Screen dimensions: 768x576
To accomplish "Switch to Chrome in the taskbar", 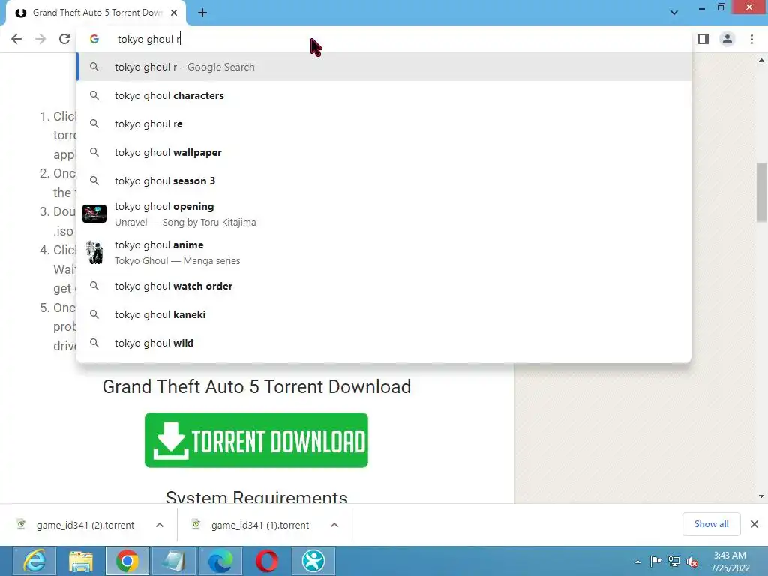I will point(127,561).
